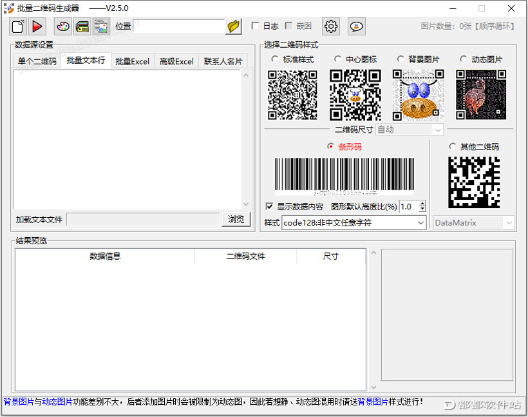
Task: Select the 动态图片 radio button
Action: 464,59
